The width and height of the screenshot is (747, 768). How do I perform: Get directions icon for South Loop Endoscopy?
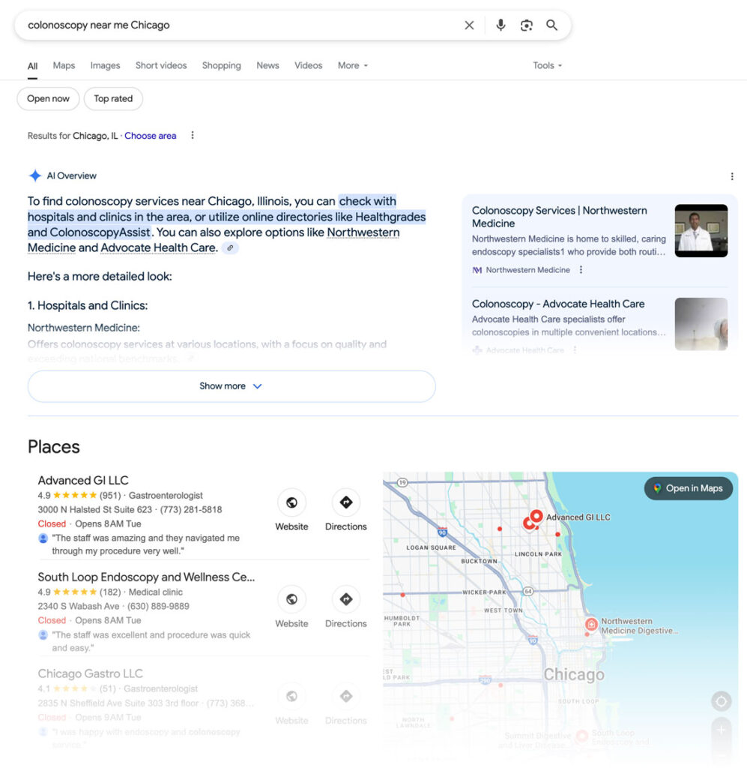click(346, 599)
